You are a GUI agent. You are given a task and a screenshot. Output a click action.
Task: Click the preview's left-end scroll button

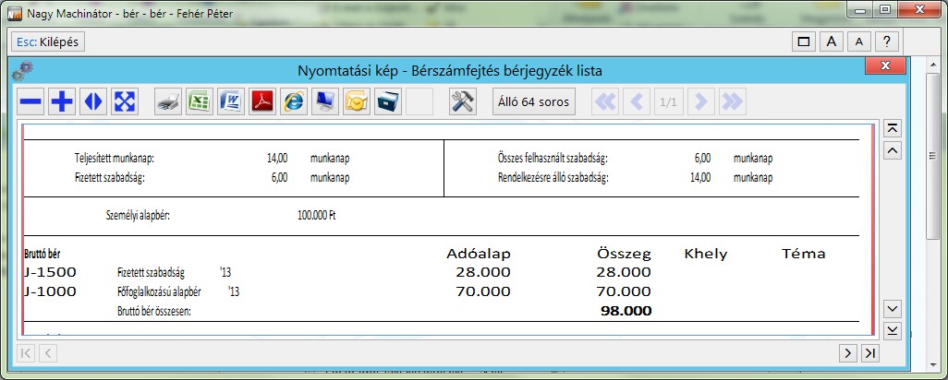25,353
